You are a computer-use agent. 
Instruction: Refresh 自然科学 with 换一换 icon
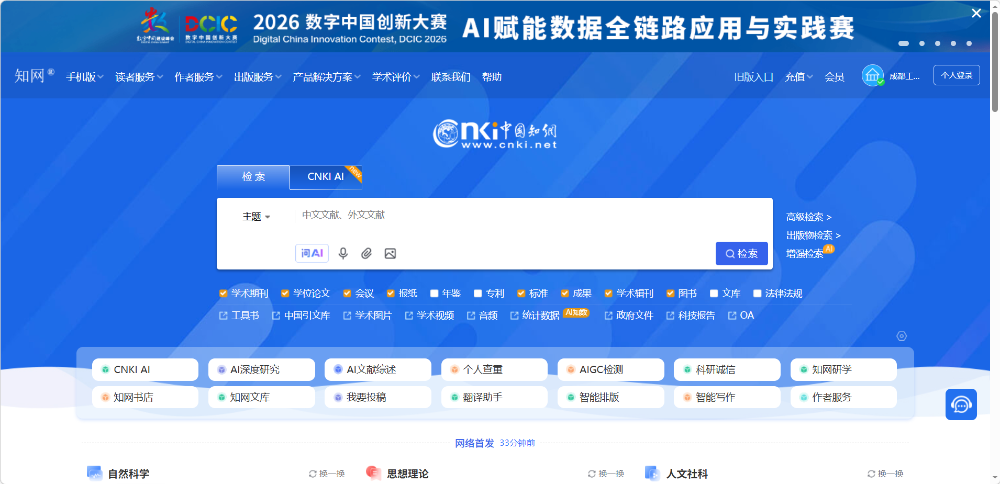click(313, 474)
